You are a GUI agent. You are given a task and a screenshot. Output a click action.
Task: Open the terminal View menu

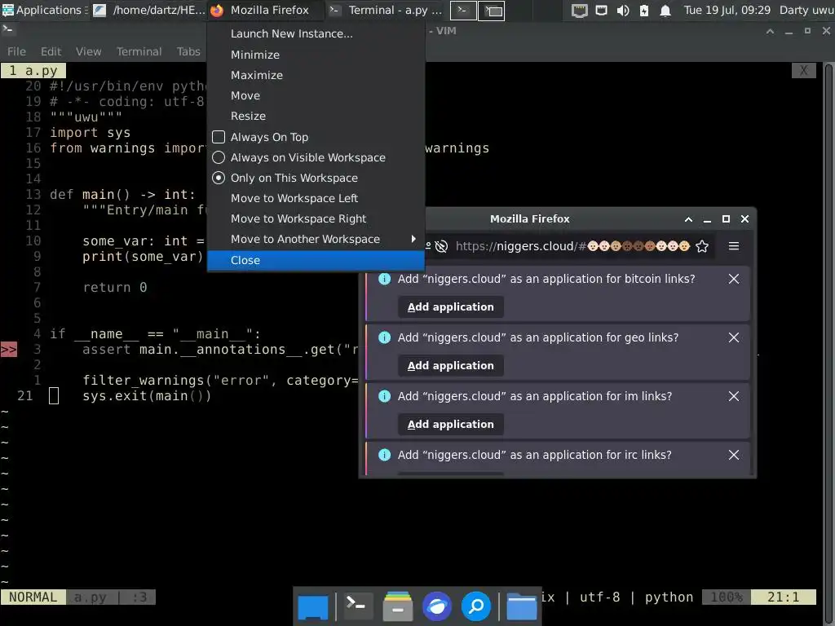[88, 51]
